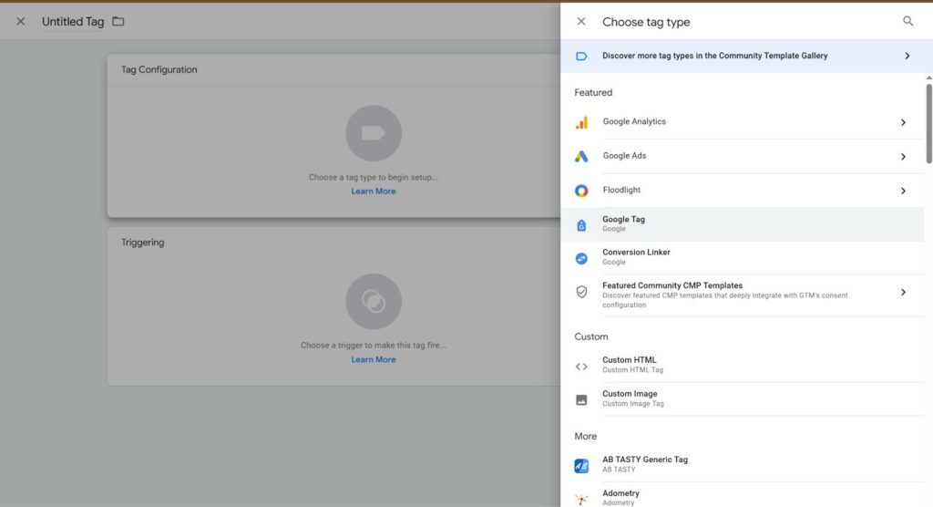Click the folder icon next to Untitled Tag
The width and height of the screenshot is (933, 507).
(118, 22)
